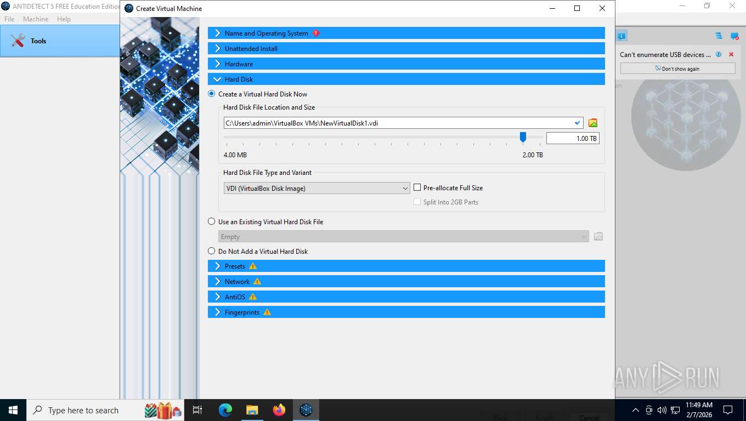The width and height of the screenshot is (746, 421).
Task: Click the 4.00 MB minimum size label
Action: click(235, 155)
